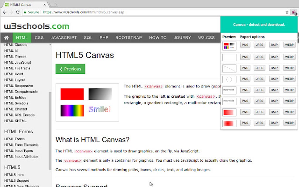The image size is (299, 187).
Task: Open the Canvas detect extension icon
Action: [x=294, y=13]
